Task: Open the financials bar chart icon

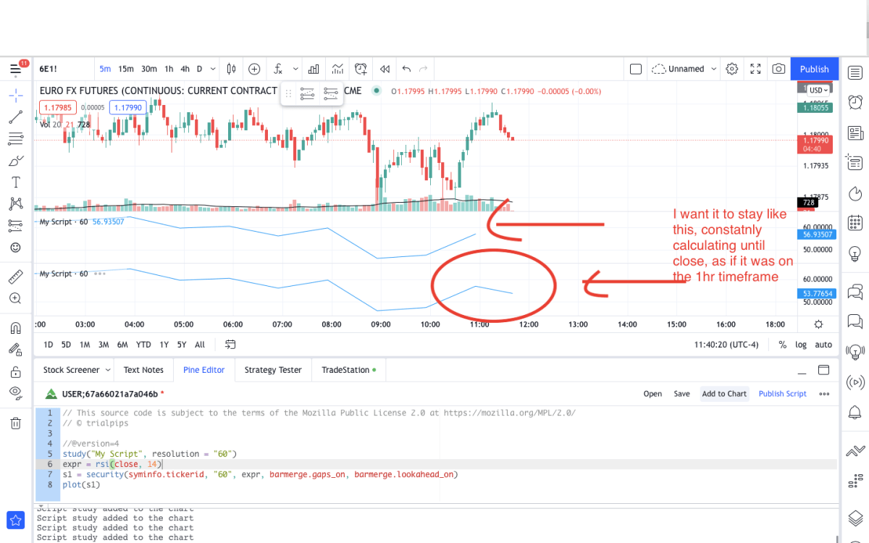Action: (x=314, y=69)
